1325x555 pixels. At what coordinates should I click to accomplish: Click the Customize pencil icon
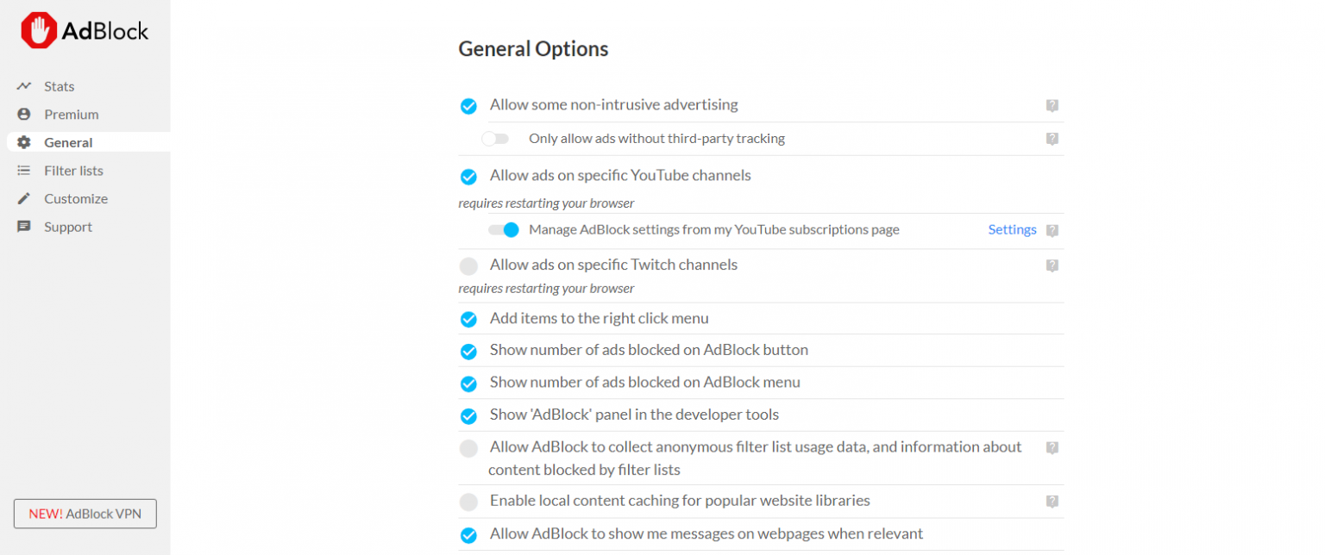pos(24,198)
